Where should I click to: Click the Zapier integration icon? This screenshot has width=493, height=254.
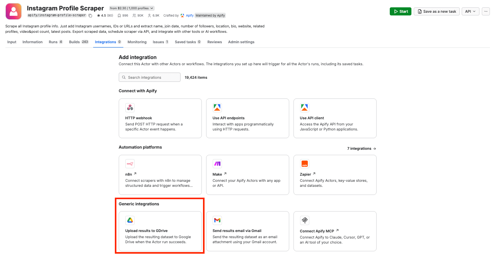pyautogui.click(x=304, y=163)
